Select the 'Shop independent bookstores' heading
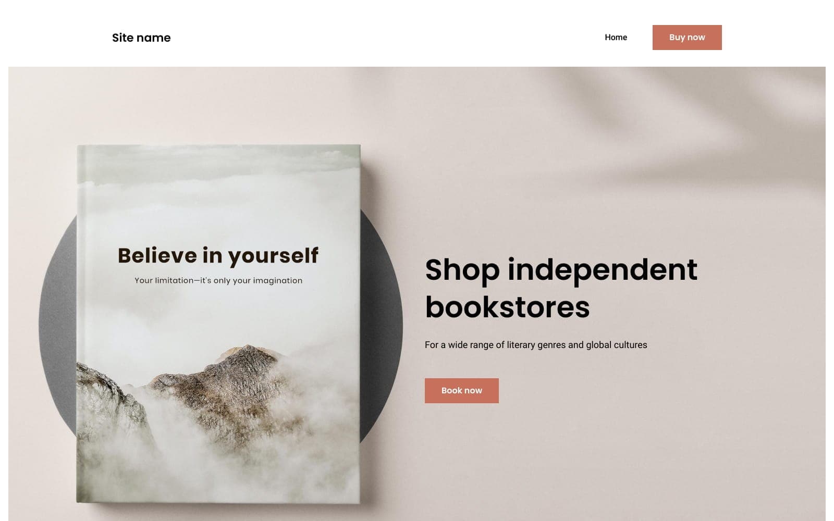The width and height of the screenshot is (834, 521). (561, 288)
